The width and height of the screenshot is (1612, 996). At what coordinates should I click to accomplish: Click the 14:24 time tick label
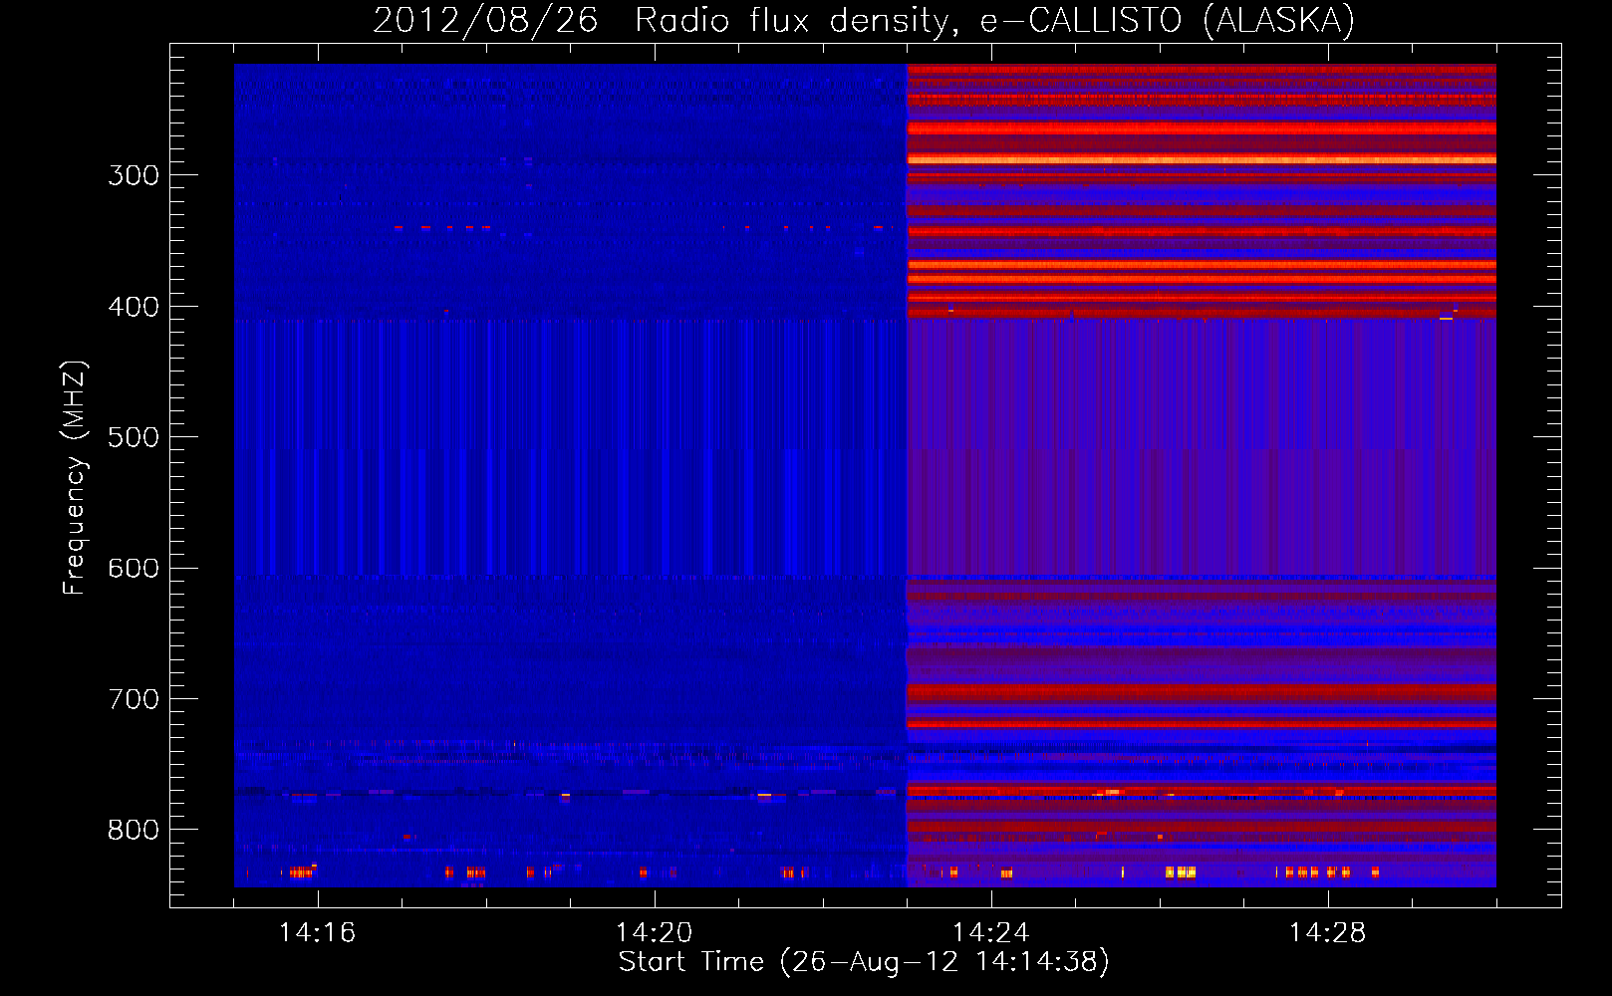pyautogui.click(x=991, y=932)
